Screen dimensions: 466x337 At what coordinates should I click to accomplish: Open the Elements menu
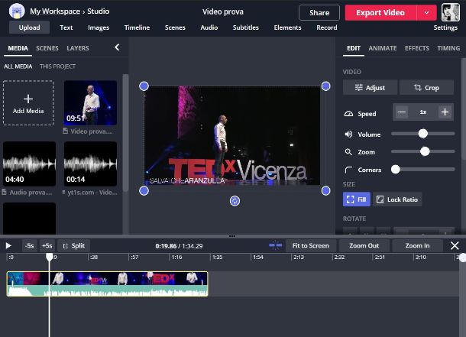pyautogui.click(x=287, y=28)
